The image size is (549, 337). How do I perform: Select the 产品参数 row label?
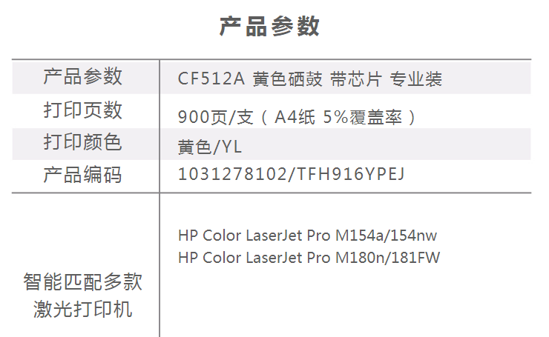pos(82,76)
